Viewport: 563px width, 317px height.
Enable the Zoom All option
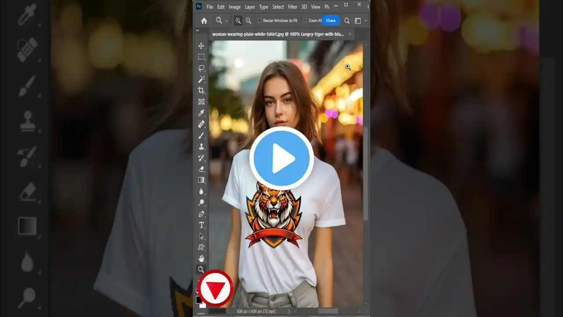[305, 20]
